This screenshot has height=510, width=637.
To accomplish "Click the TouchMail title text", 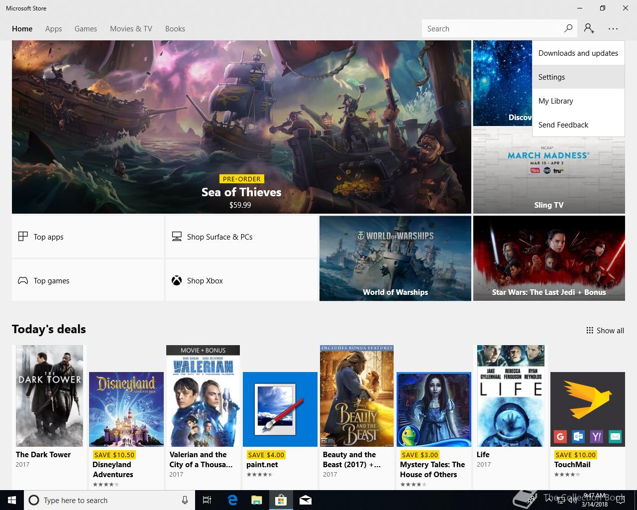I will 572,465.
